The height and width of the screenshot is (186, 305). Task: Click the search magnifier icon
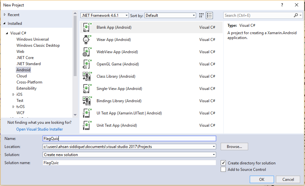(x=296, y=15)
